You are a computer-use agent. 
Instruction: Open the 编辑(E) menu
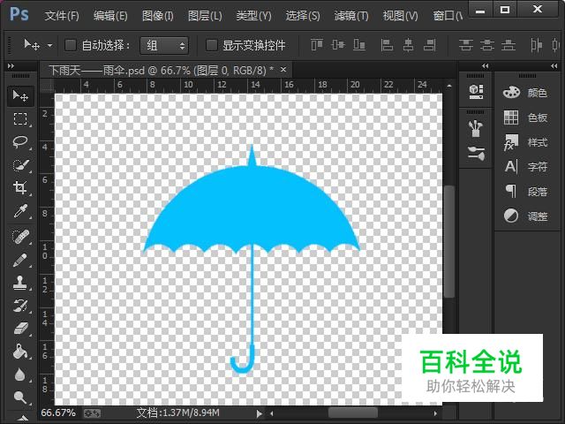(110, 16)
